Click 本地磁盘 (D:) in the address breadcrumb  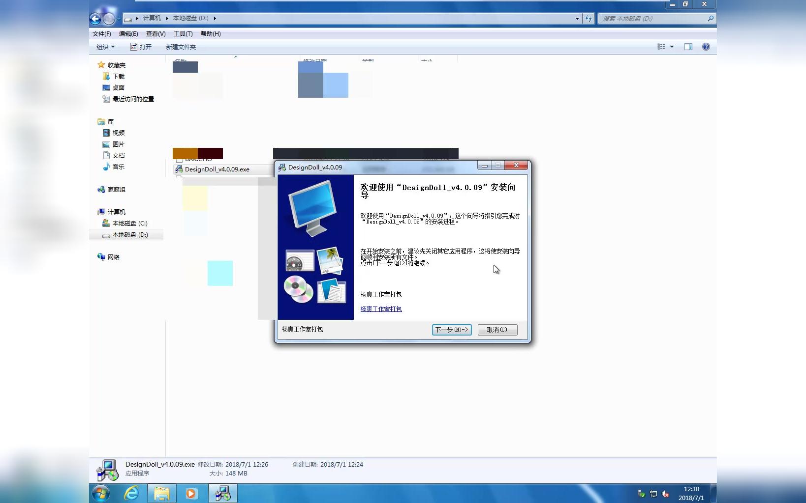[x=191, y=18]
